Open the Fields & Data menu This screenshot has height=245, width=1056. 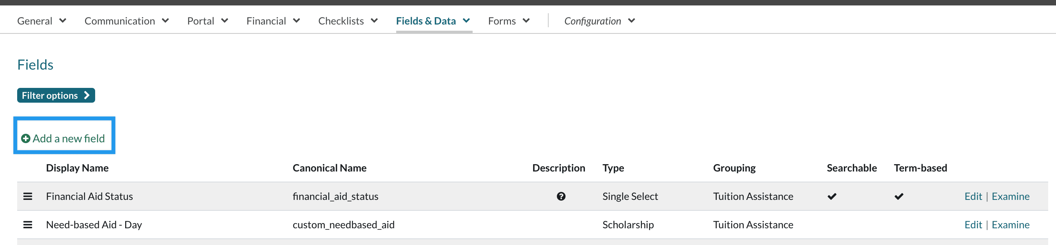point(433,21)
